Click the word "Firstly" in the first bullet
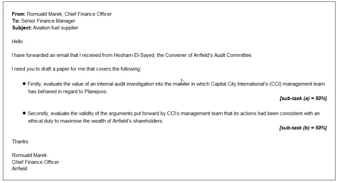338x183 pixels. pyautogui.click(x=36, y=84)
